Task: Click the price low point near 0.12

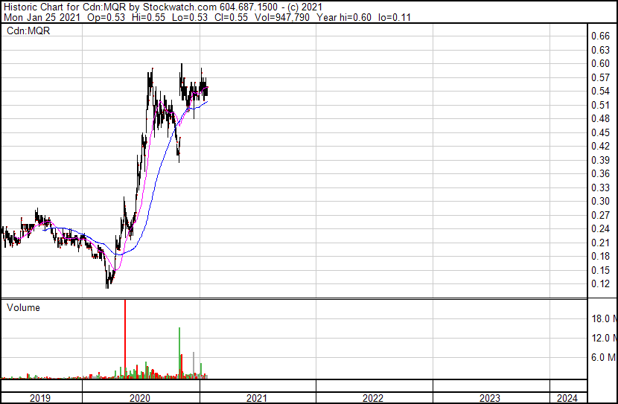Action: pyautogui.click(x=109, y=284)
